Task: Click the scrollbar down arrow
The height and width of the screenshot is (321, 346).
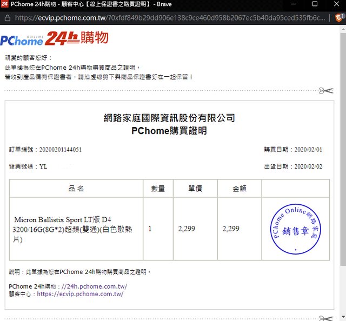Action: 342,317
